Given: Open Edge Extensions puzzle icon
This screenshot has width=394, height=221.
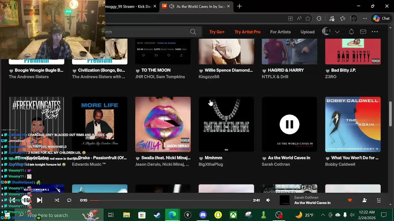Looking at the screenshot, I should pyautogui.click(x=319, y=19).
